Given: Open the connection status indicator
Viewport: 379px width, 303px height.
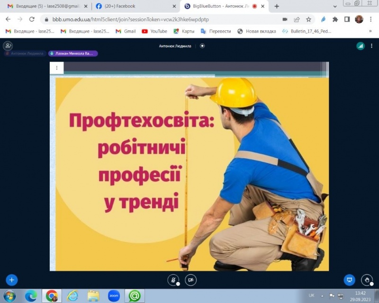Looking at the screenshot, I should click(361, 46).
